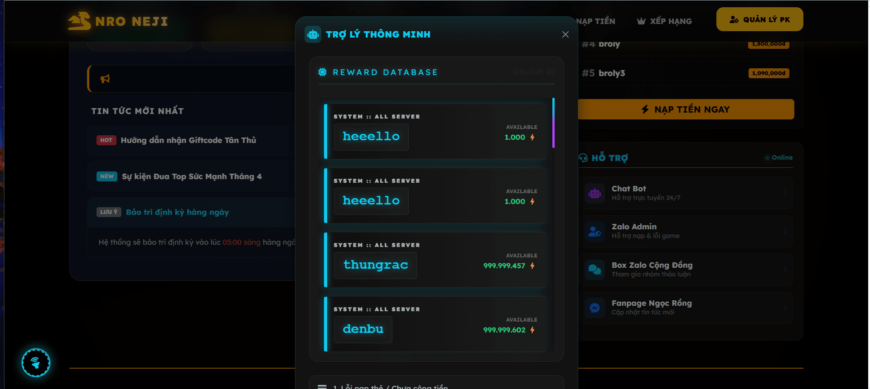Select the thungrac gift code
Screen dimensions: 870x389
point(375,265)
